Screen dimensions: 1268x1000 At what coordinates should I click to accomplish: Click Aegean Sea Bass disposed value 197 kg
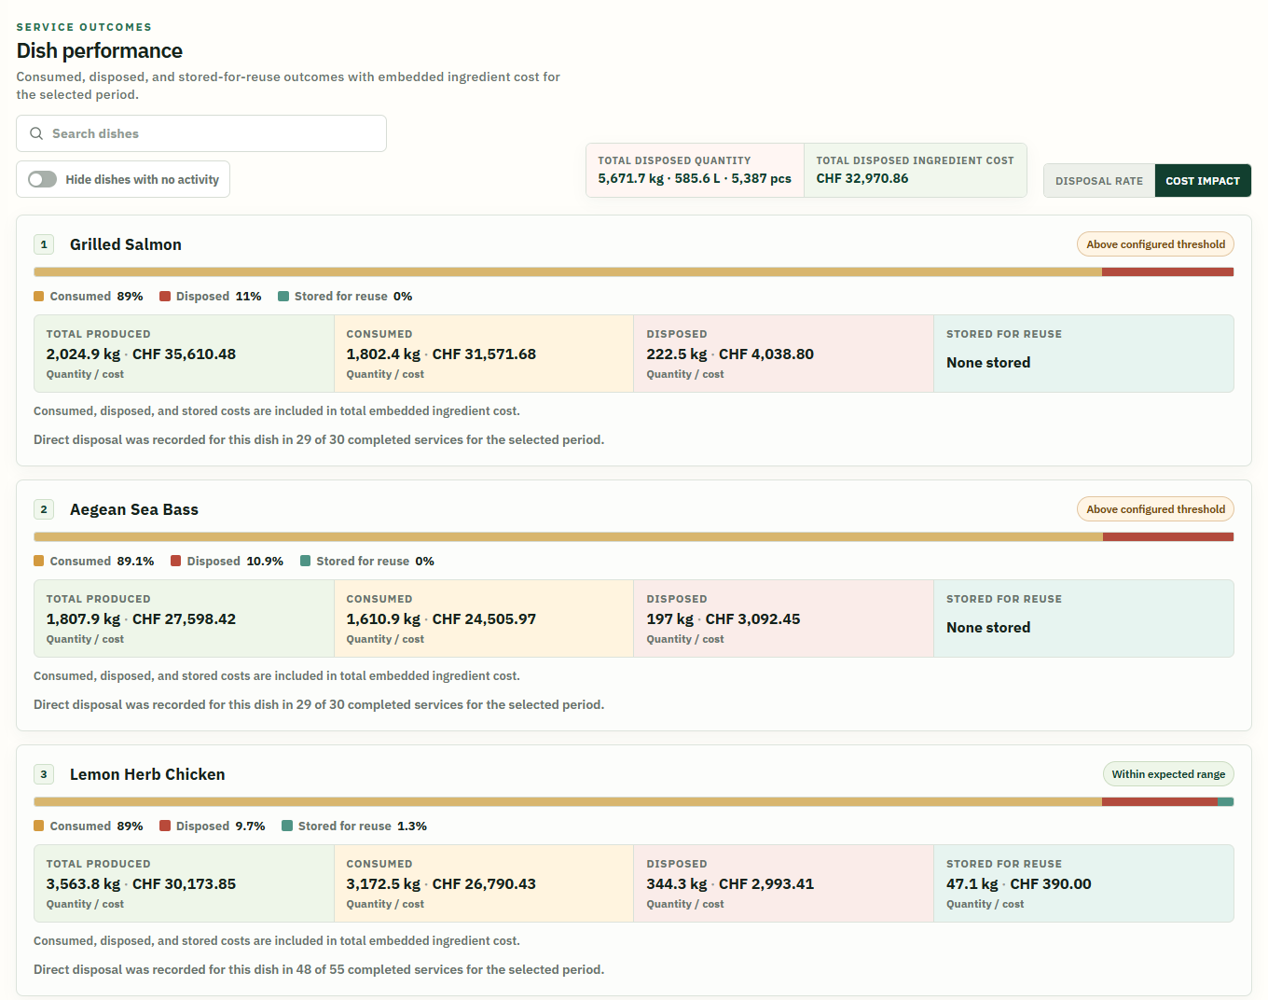point(670,619)
